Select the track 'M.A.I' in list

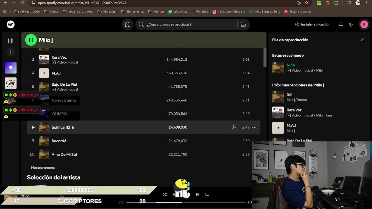coord(56,73)
